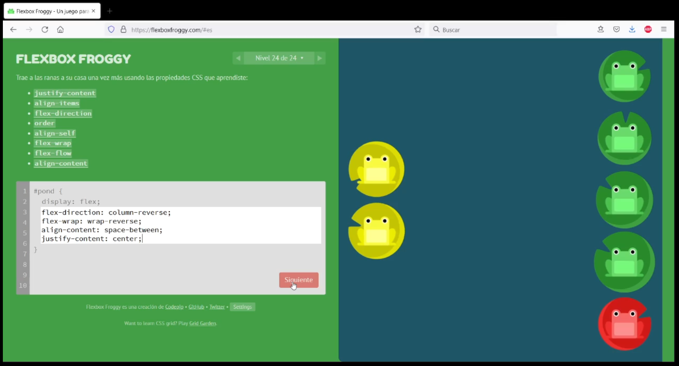Viewport: 679px width, 366px height.
Task: Click the '#pond {' code text
Action: pyautogui.click(x=48, y=191)
